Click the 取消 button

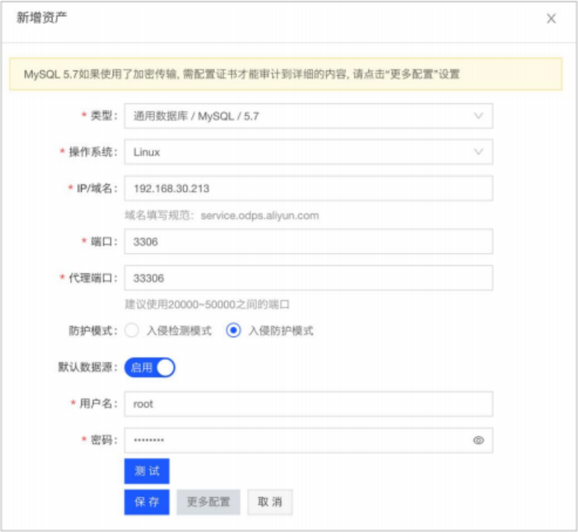pyautogui.click(x=270, y=502)
